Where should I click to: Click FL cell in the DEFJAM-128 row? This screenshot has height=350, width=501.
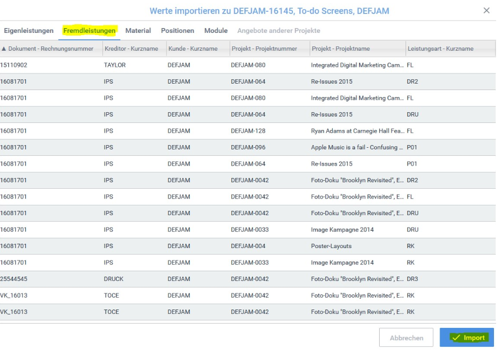[x=410, y=131]
